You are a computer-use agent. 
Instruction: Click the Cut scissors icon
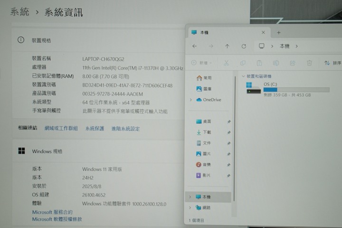[x=226, y=63]
